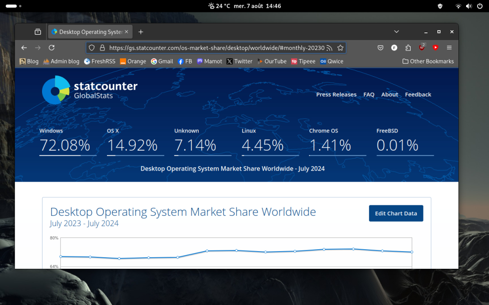
Task: Minimize the Firefox window
Action: coord(426,32)
